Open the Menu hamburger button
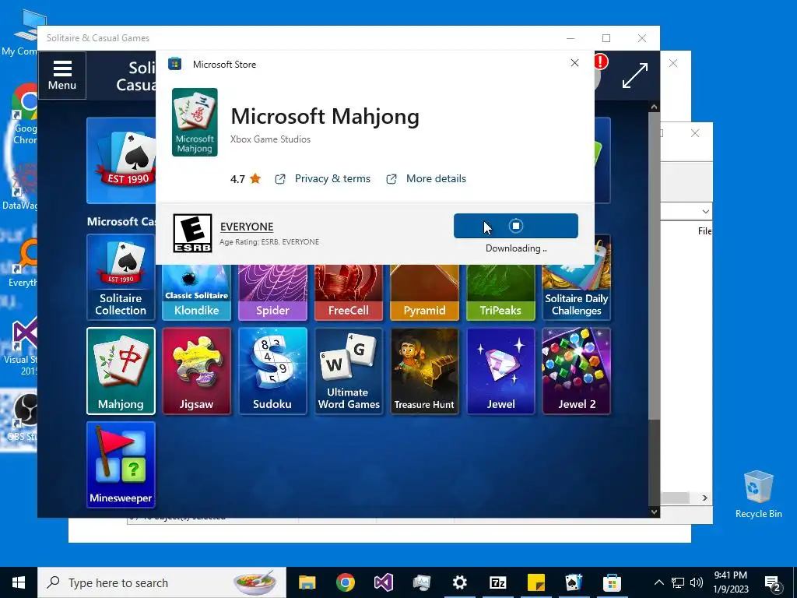The height and width of the screenshot is (598, 797). 62,76
